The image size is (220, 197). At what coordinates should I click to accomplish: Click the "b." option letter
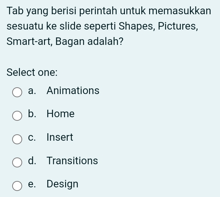[x=32, y=114]
